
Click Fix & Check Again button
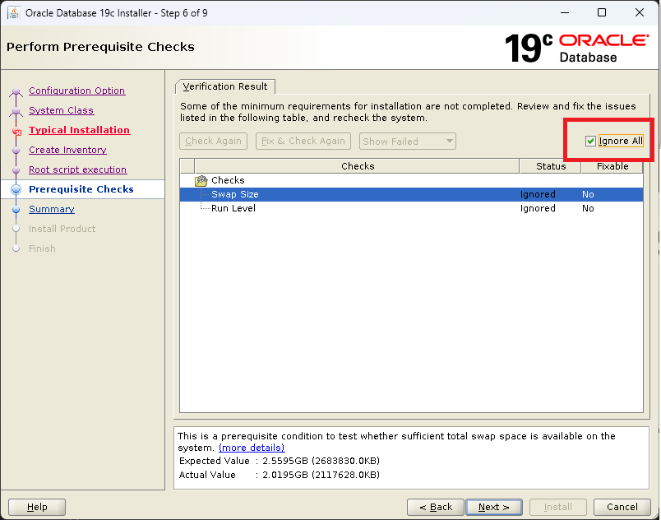(303, 142)
